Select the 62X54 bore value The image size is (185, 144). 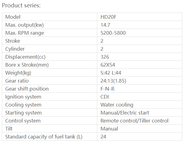[x=108, y=65]
